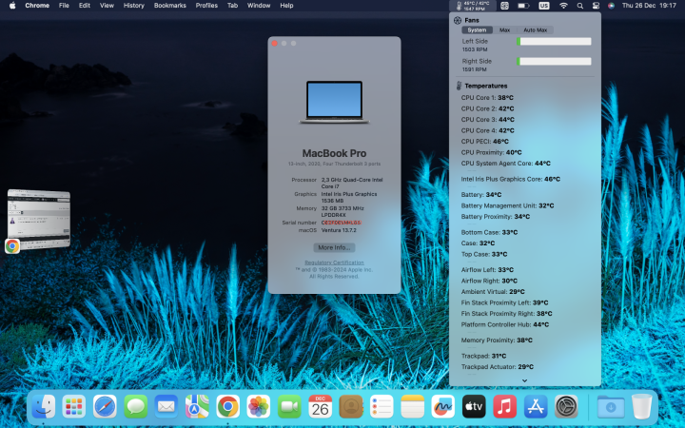Viewport: 685px width, 428px height.
Task: Select the System fan mode
Action: click(477, 30)
